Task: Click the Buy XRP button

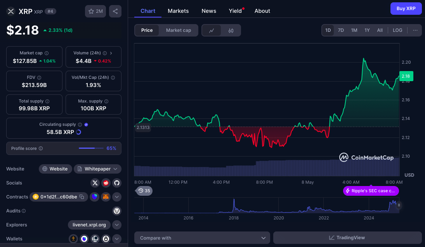Action: (406, 9)
